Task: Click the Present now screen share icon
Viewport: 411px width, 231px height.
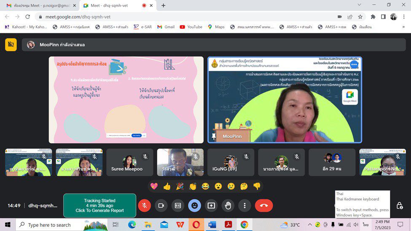Action: [x=211, y=206]
